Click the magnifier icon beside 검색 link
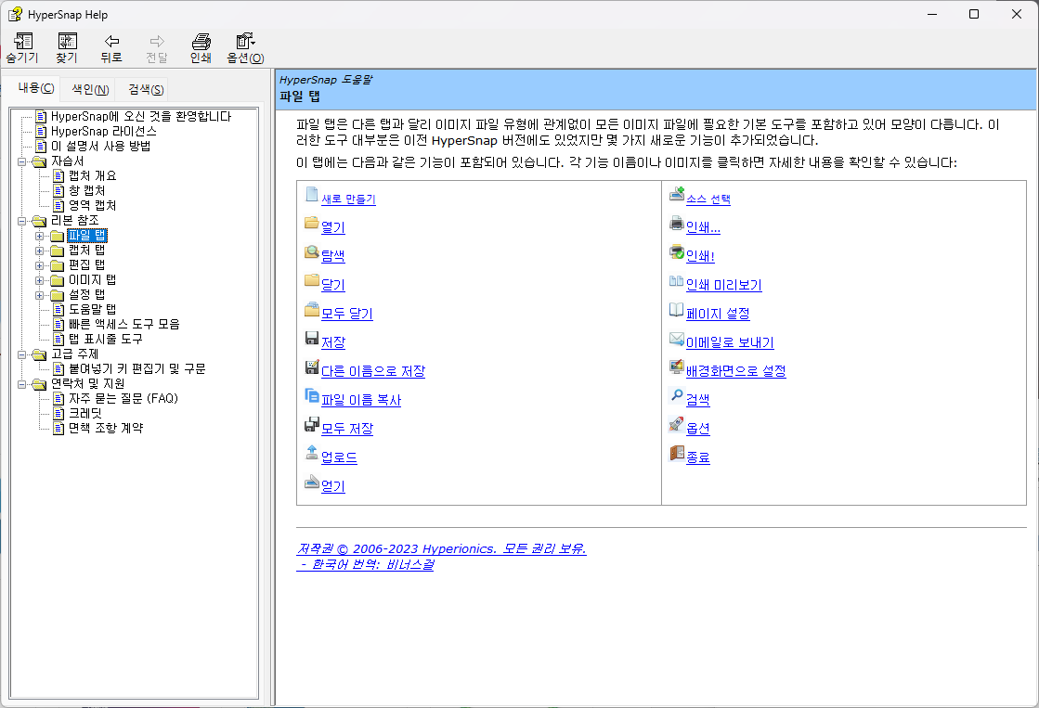Image resolution: width=1039 pixels, height=708 pixels. coord(677,395)
